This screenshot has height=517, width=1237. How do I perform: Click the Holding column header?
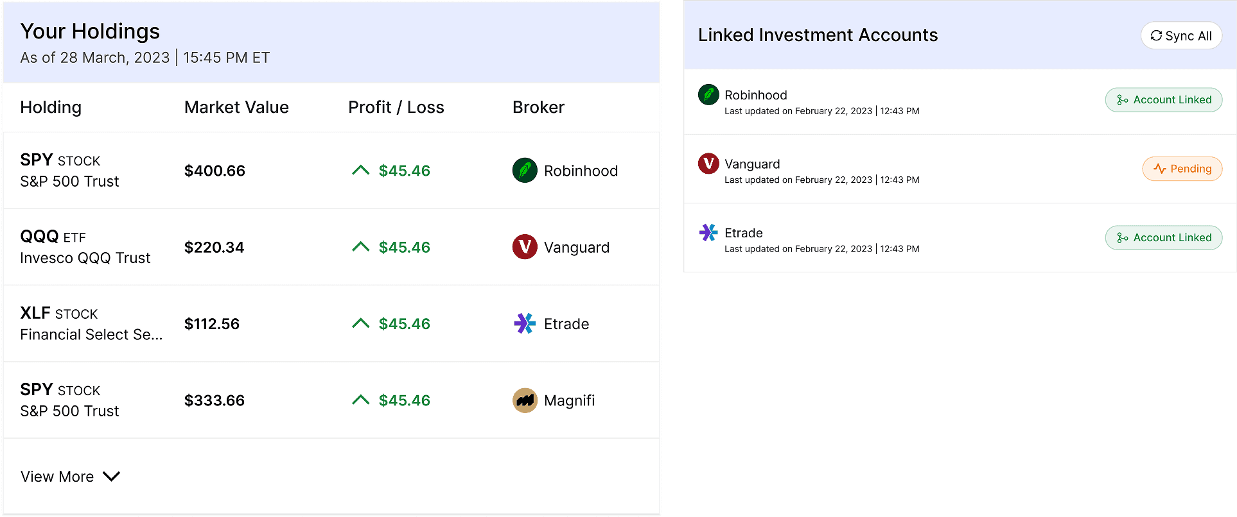point(51,107)
